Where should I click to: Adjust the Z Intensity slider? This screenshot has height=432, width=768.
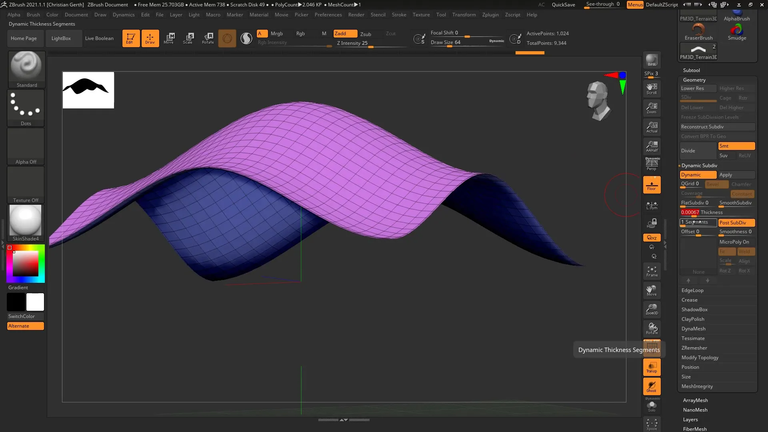coord(370,44)
